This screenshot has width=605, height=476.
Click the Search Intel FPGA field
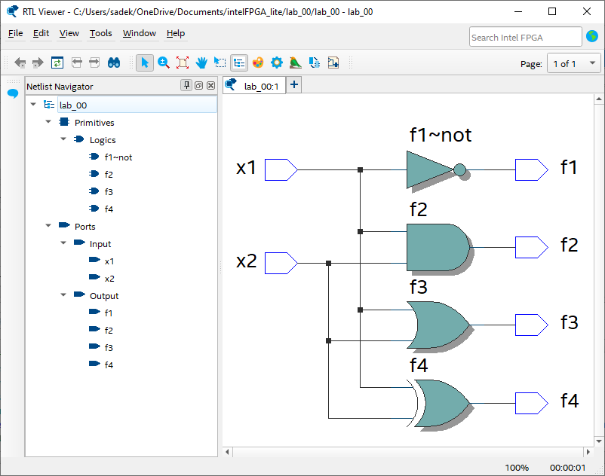pyautogui.click(x=525, y=37)
